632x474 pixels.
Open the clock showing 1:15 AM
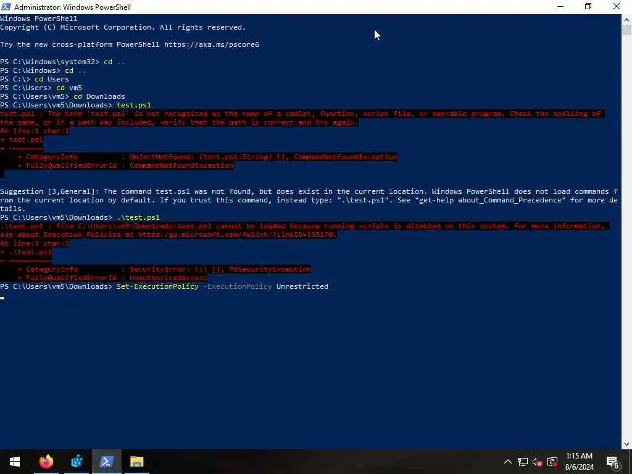(x=579, y=462)
